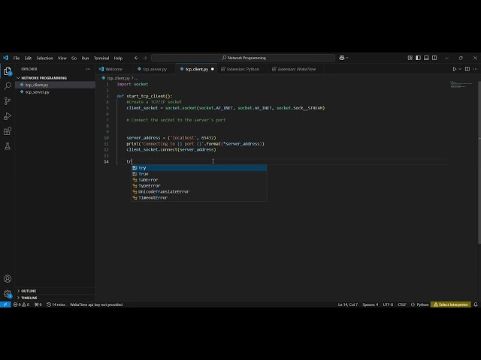Open the Manage gear icon
This screenshot has width=481, height=360.
(8, 294)
